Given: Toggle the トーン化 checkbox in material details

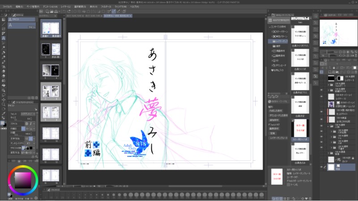Looking at the screenshot, I should [288, 184].
